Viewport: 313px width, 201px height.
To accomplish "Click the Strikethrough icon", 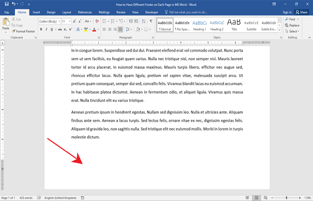I will tap(59, 29).
